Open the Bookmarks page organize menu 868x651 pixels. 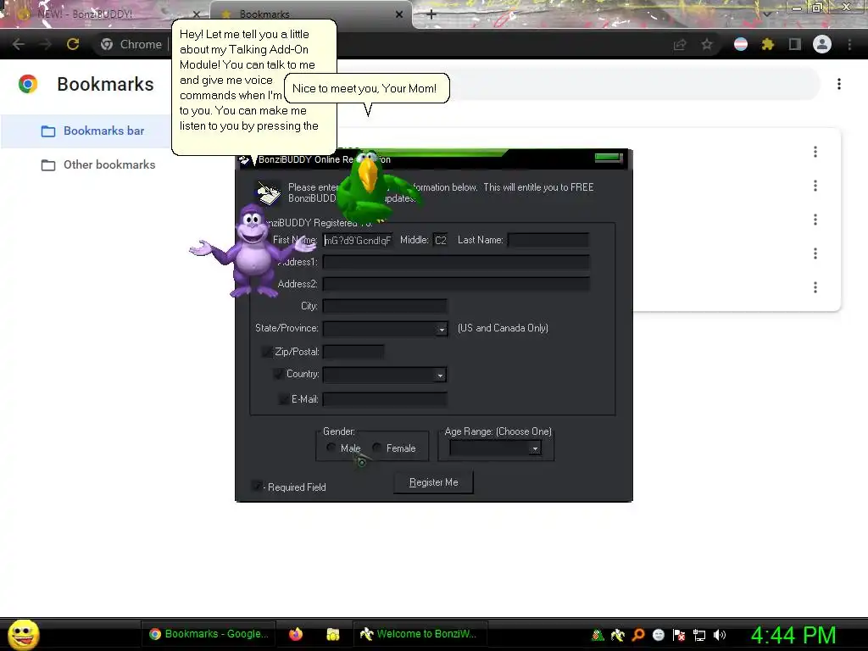[839, 84]
